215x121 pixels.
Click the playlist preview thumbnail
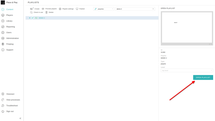(187, 28)
